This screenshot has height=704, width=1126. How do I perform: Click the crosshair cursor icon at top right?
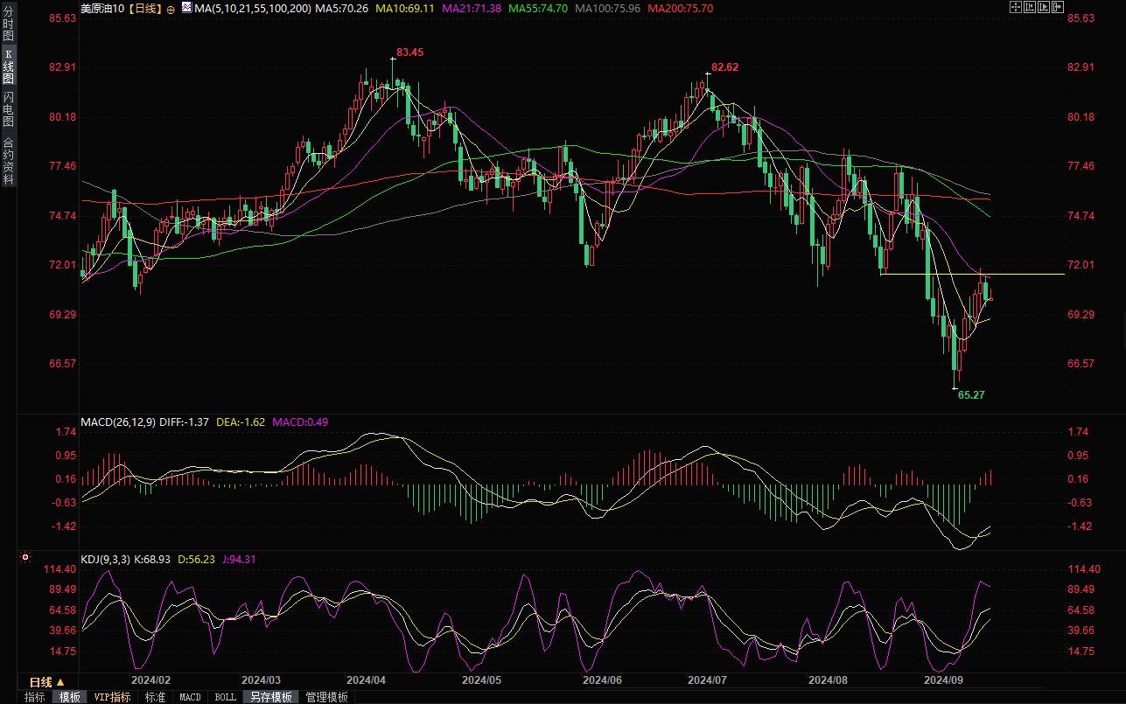[x=1015, y=7]
